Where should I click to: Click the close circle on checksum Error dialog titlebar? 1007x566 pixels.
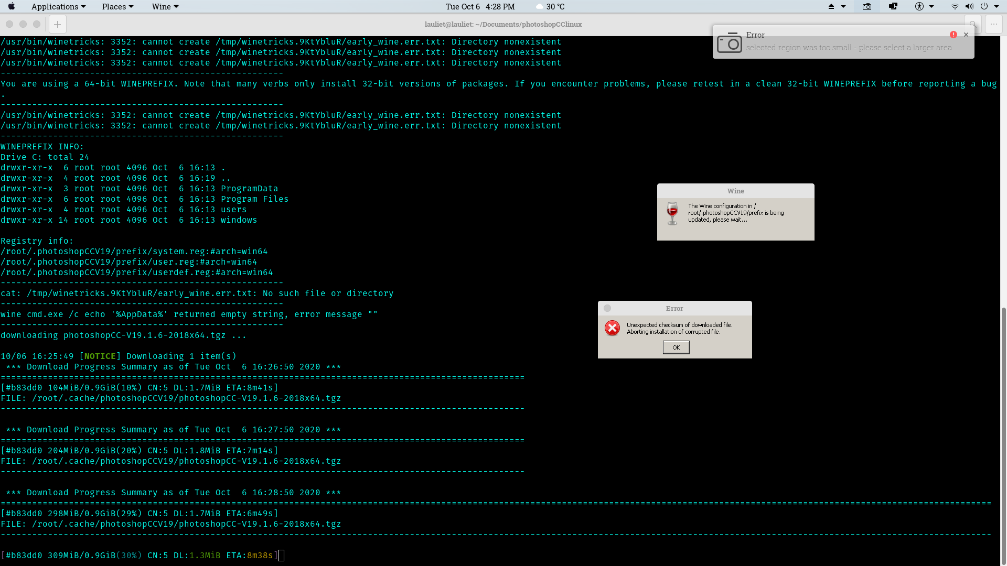pyautogui.click(x=607, y=308)
